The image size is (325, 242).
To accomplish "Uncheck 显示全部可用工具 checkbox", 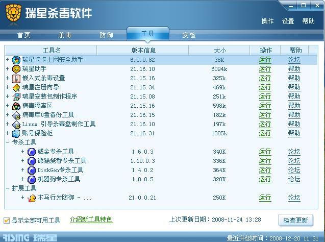I will click(x=7, y=220).
